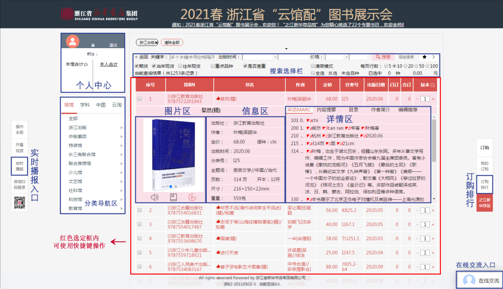Click the speaker audio icon under book cover
This screenshot has width=503, height=289.
click(x=155, y=197)
